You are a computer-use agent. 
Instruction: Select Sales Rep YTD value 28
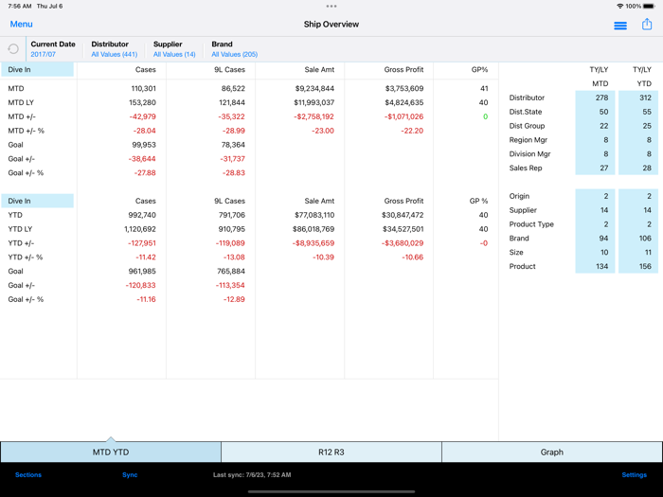pyautogui.click(x=638, y=168)
